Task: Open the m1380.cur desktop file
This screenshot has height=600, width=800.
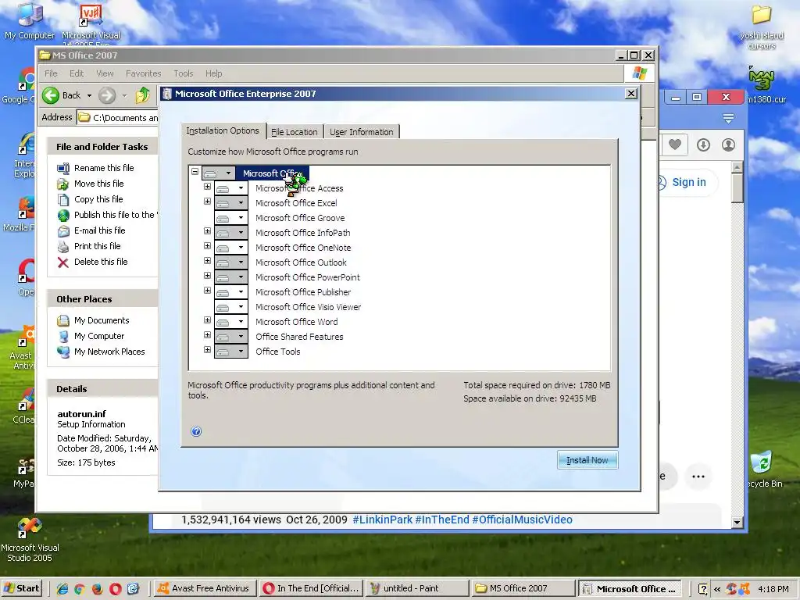Action: 762,85
